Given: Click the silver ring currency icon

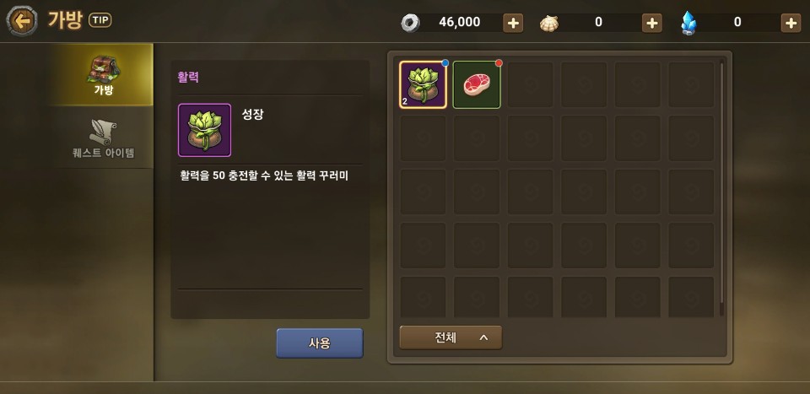Looking at the screenshot, I should pyautogui.click(x=410, y=24).
